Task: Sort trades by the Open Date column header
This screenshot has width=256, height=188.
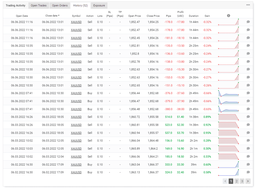Action: [x=21, y=16]
